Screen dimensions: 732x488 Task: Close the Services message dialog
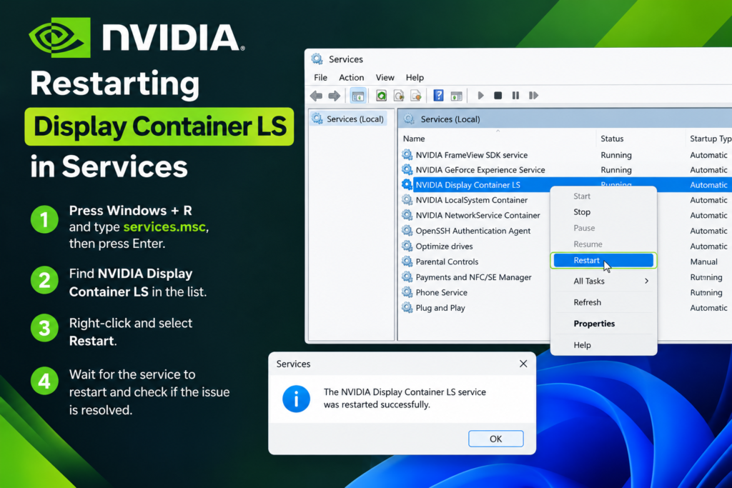point(523,364)
